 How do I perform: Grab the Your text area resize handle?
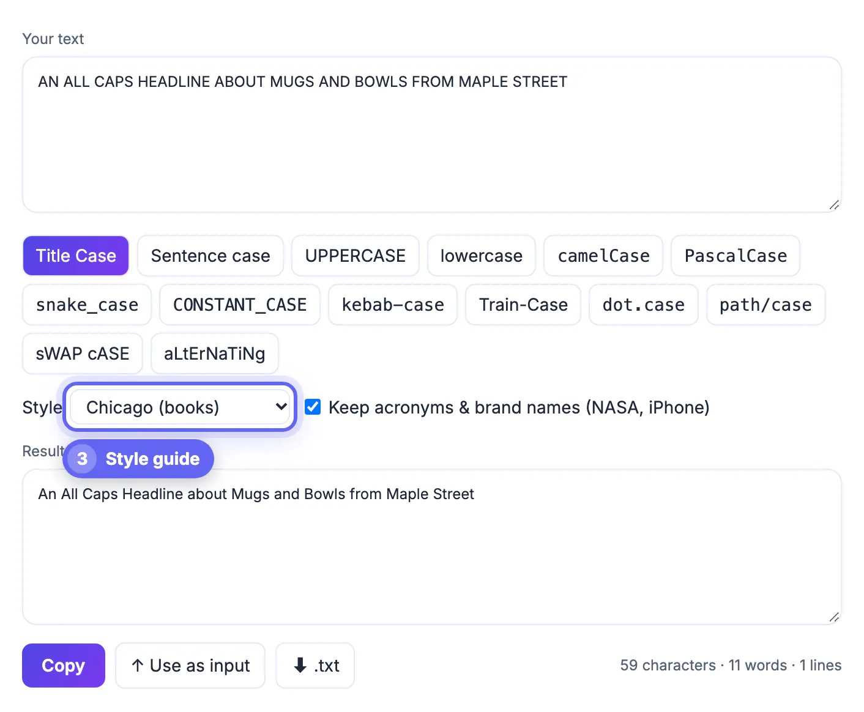834,205
